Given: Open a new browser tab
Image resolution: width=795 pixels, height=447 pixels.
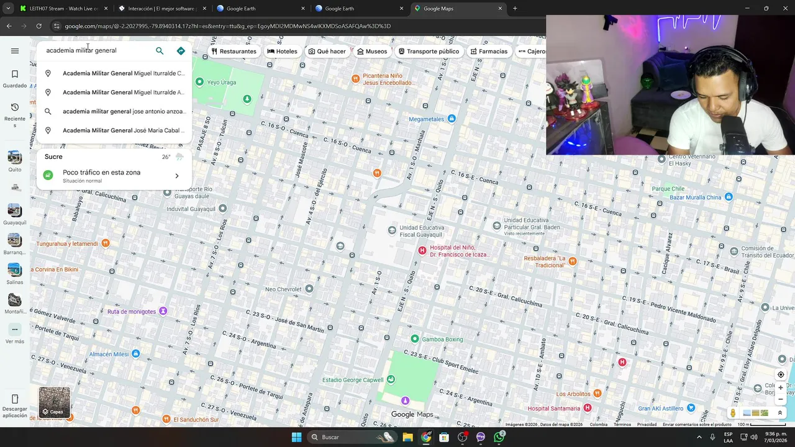Looking at the screenshot, I should pyautogui.click(x=515, y=9).
